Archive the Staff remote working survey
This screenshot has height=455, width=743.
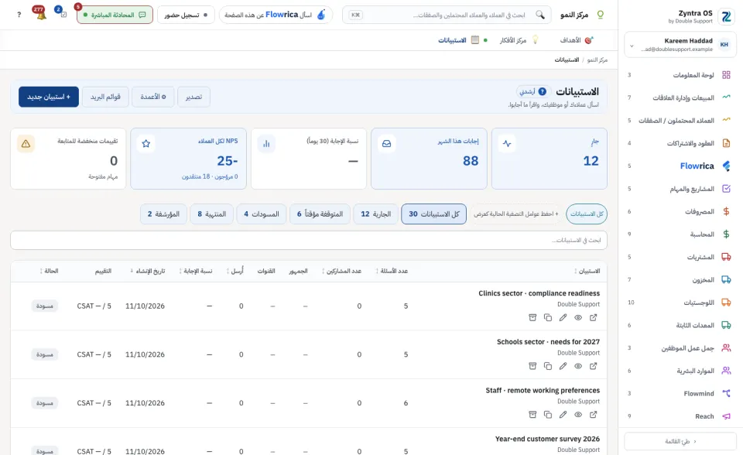(x=532, y=414)
